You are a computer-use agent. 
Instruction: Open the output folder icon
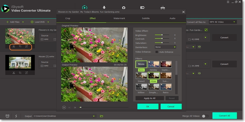point(102,116)
